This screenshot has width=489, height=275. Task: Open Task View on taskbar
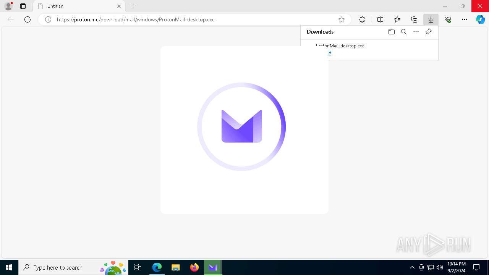pos(138,267)
